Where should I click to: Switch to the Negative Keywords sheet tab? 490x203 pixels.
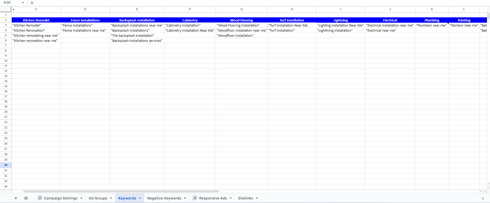click(x=164, y=198)
